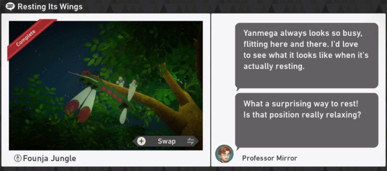Click the plus icon on Swap button
The height and width of the screenshot is (171, 387).
click(x=141, y=141)
